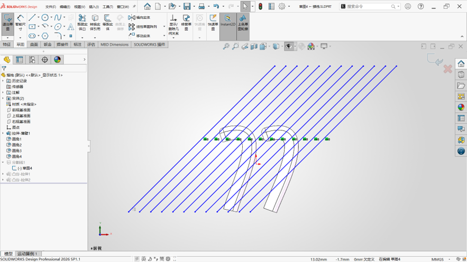The height and width of the screenshot is (262, 467).
Task: Click the Undo icon
Action: click(216, 6)
